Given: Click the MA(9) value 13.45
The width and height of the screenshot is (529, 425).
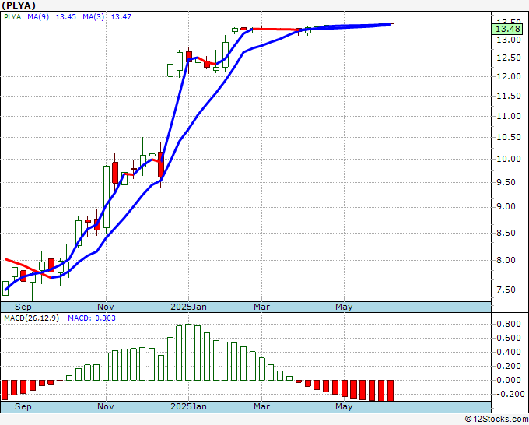Looking at the screenshot, I should 66,17.
